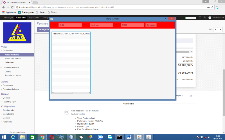Reload the page in Chrome

point(12,8)
